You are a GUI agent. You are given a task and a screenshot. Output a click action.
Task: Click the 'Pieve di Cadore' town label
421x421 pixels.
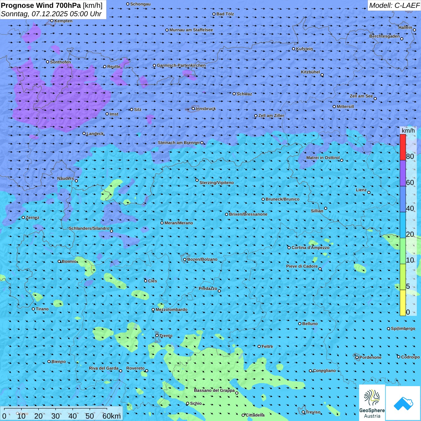302,266
